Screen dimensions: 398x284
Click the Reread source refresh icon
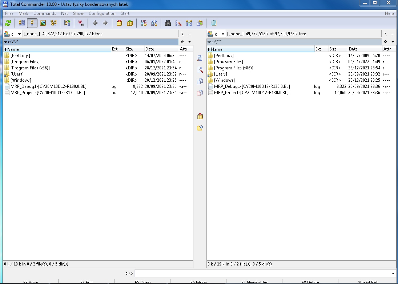[8, 23]
